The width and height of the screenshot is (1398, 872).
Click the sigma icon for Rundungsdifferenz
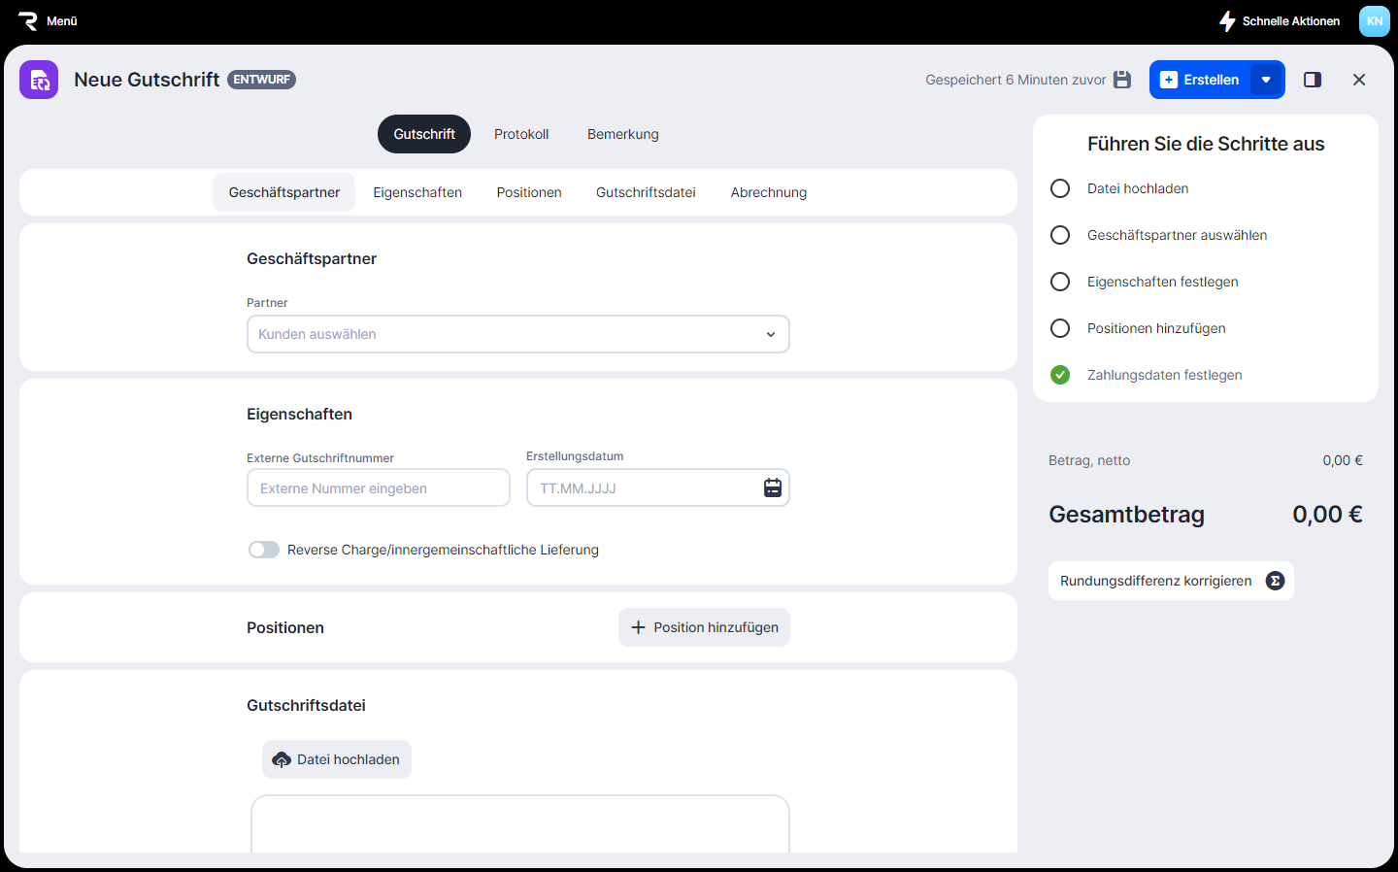(1275, 581)
